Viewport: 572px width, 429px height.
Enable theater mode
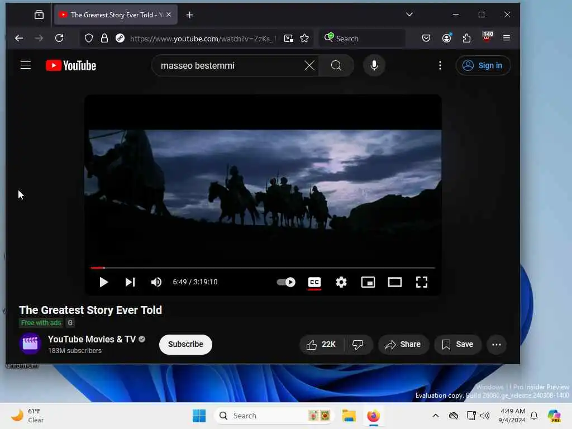pyautogui.click(x=395, y=282)
